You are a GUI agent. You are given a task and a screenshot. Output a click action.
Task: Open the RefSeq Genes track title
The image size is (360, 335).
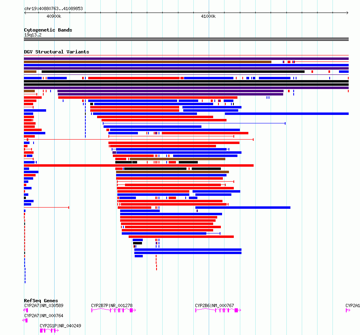tap(41, 301)
